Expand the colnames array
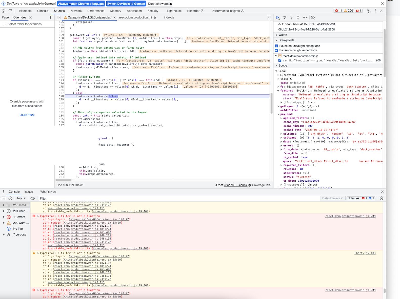This screenshot has height=299, width=400. pyautogui.click(x=282, y=134)
